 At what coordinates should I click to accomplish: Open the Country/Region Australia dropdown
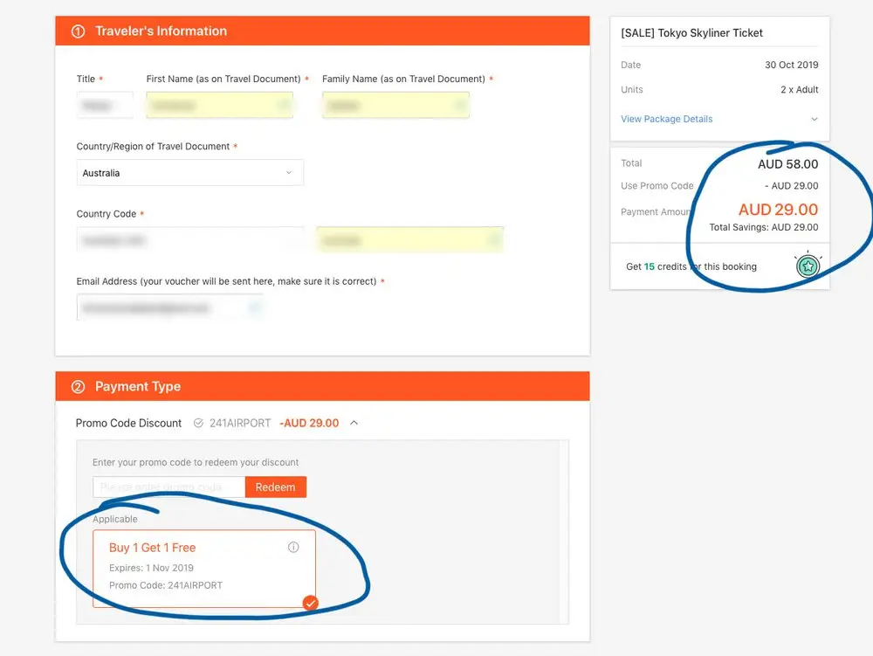[x=189, y=173]
